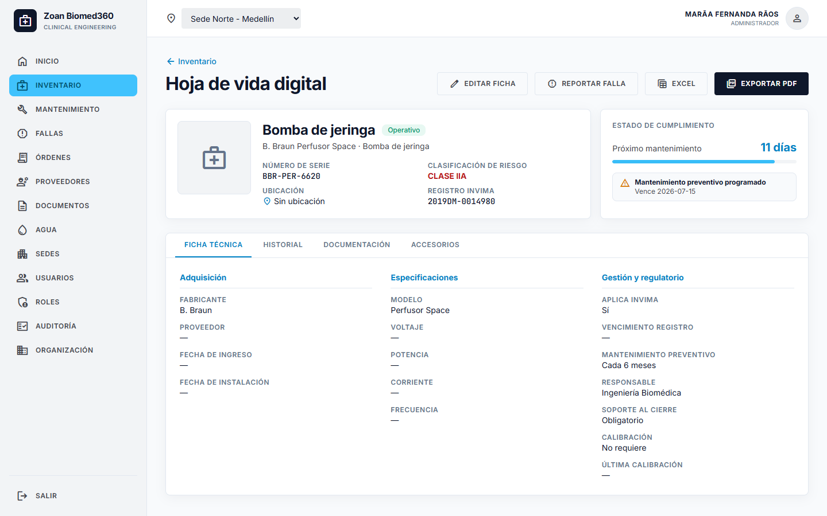Click the Agua droplet icon
Screen dimensions: 827x516
tap(22, 230)
